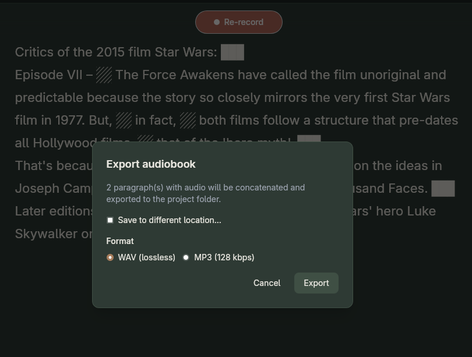Select the MP3 (128 kbps) format option

186,257
